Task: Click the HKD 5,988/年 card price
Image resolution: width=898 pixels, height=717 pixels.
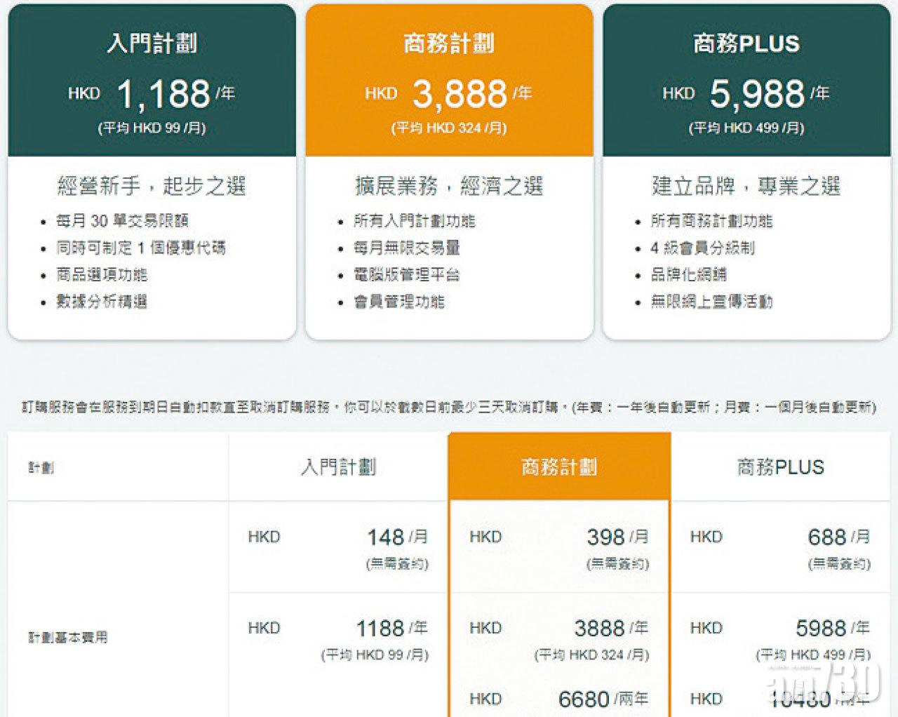Action: click(x=746, y=94)
